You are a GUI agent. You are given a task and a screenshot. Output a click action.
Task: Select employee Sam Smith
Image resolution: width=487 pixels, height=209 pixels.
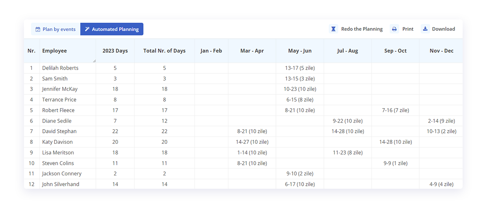coord(55,79)
